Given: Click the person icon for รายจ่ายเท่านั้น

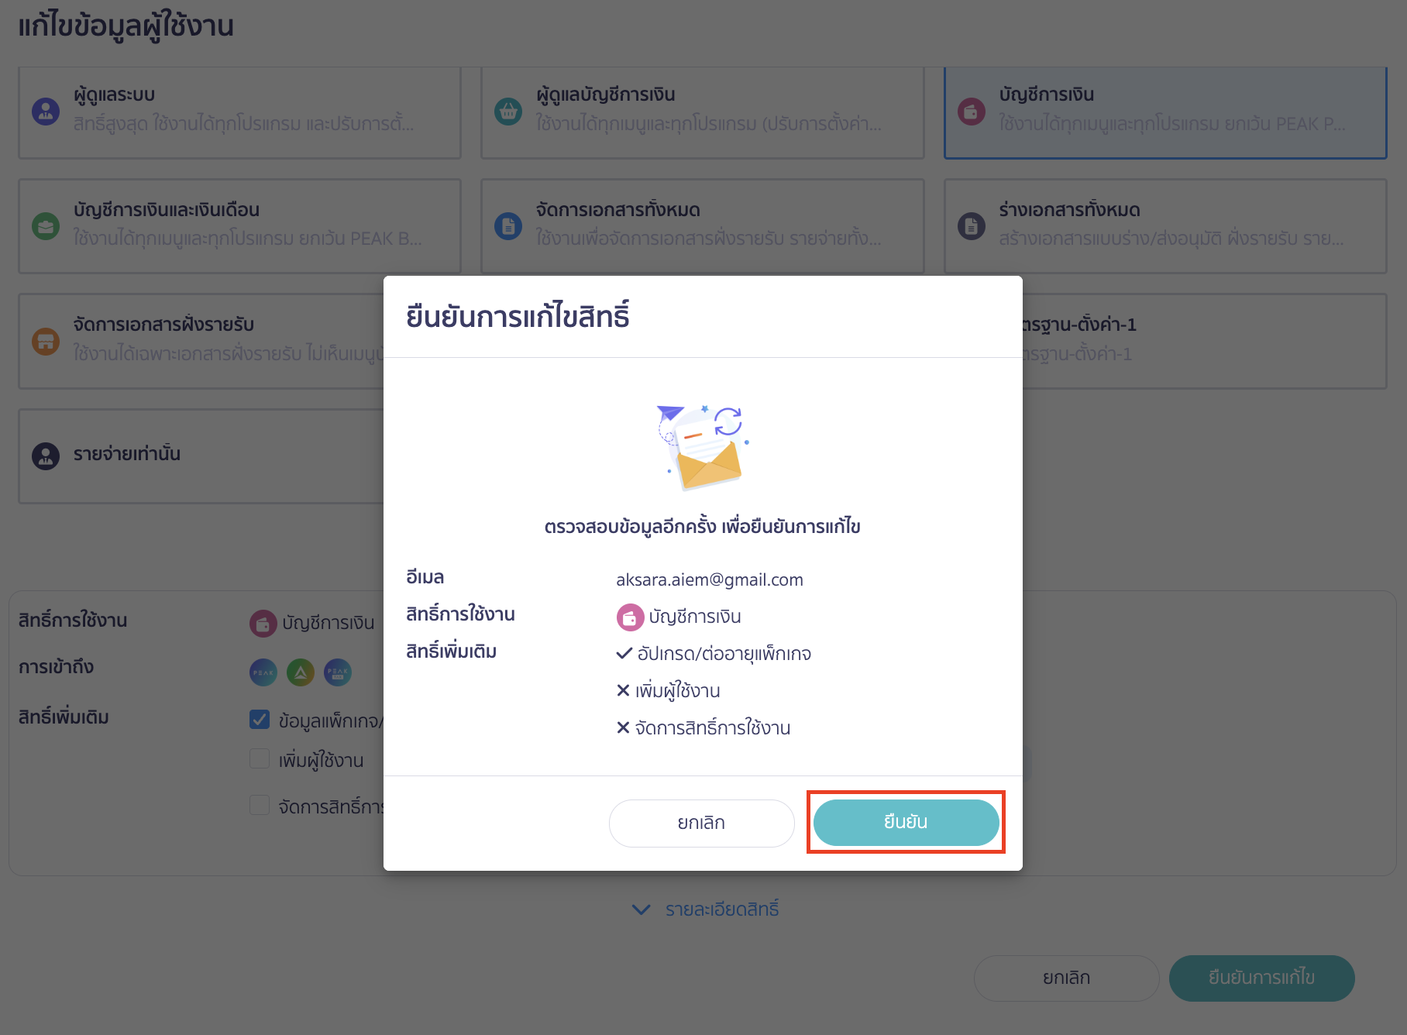Looking at the screenshot, I should pos(45,456).
